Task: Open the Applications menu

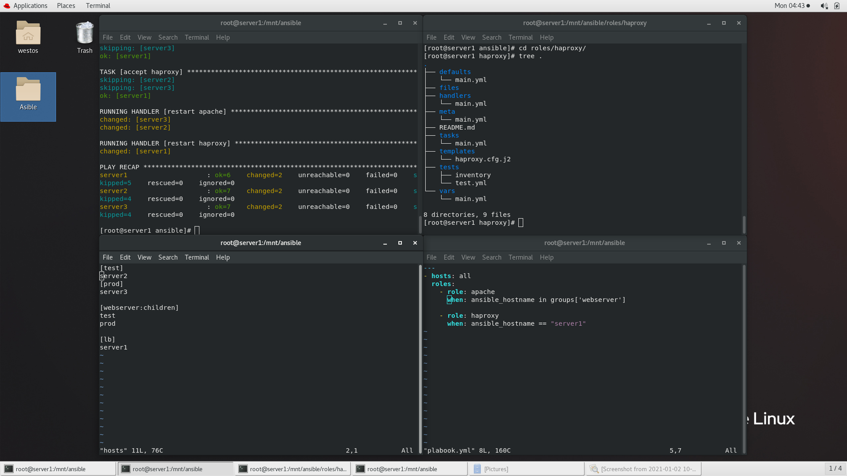Action: [x=30, y=6]
